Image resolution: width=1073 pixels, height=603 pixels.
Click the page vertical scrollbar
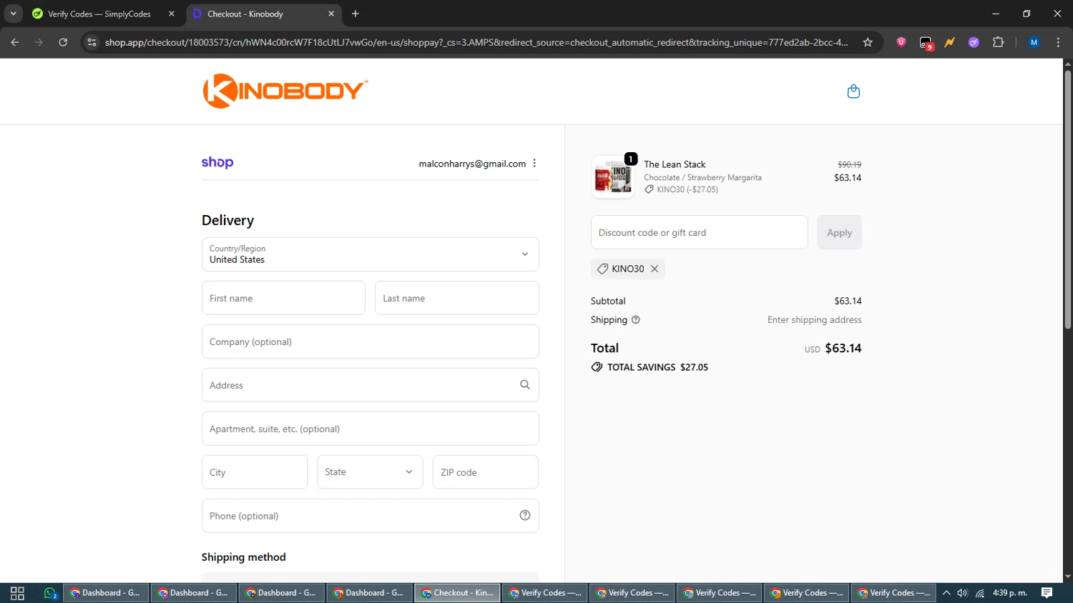1067,200
